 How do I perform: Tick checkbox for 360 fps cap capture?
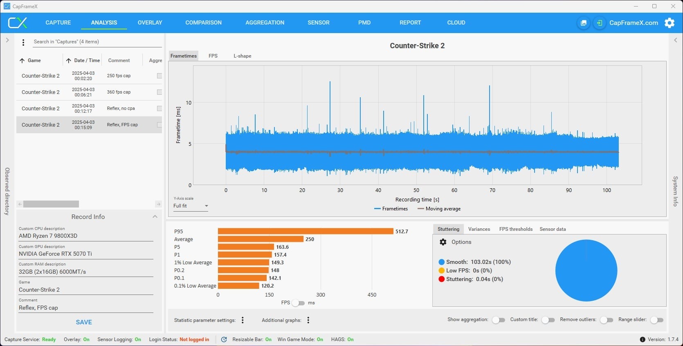[160, 92]
